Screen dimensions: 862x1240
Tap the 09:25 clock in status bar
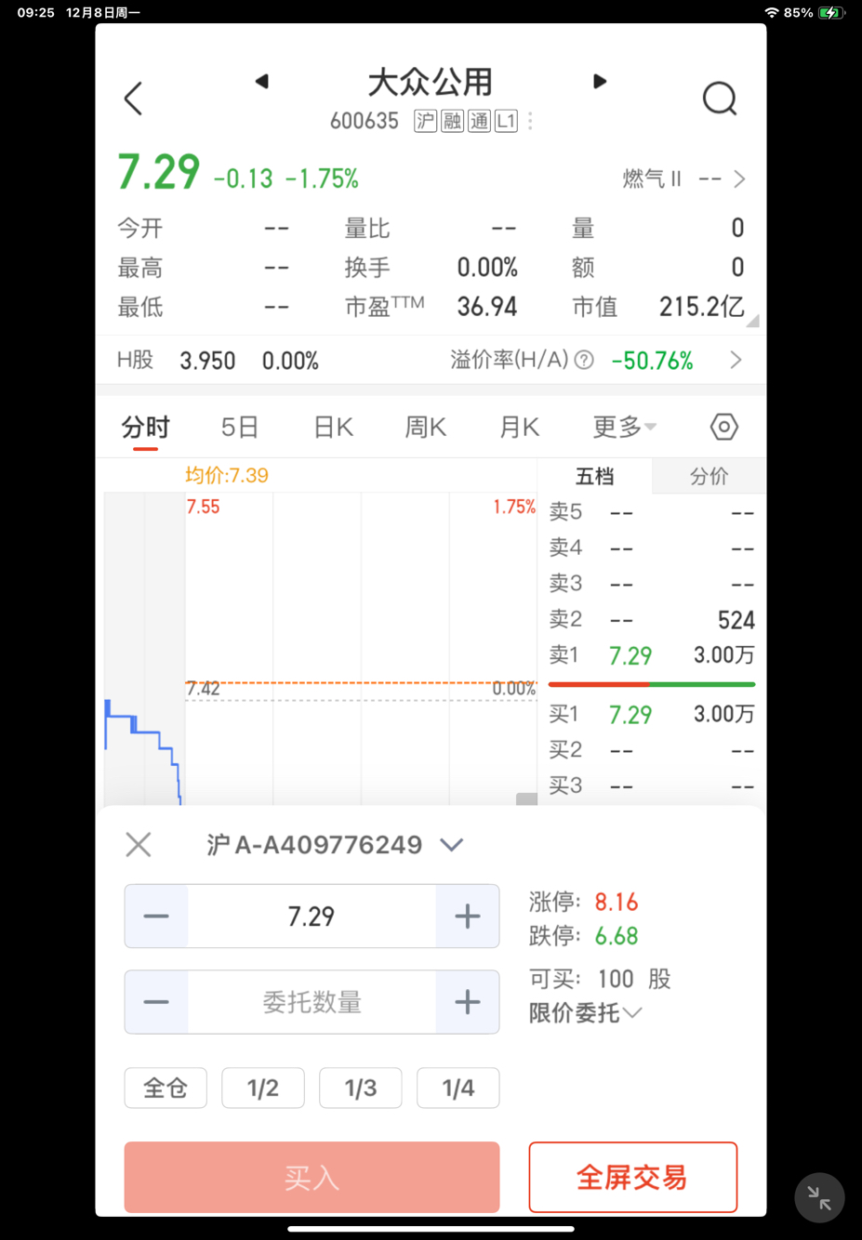(x=36, y=13)
